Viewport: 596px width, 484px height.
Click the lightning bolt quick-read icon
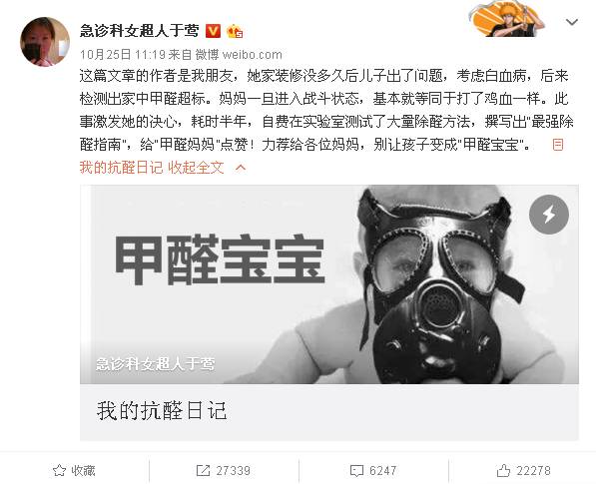549,215
